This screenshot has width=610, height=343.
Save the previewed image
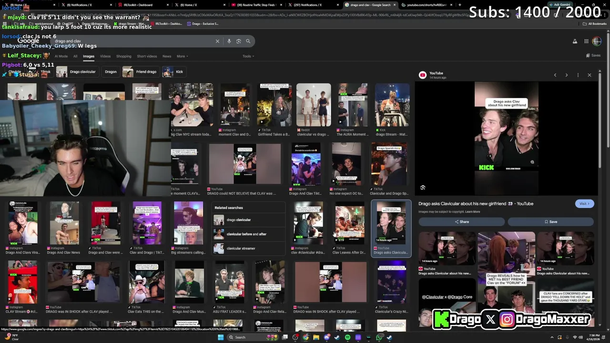[550, 222]
